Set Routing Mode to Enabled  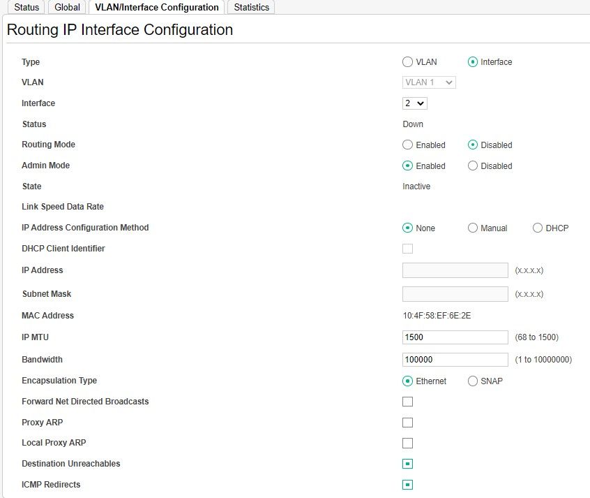tap(407, 145)
